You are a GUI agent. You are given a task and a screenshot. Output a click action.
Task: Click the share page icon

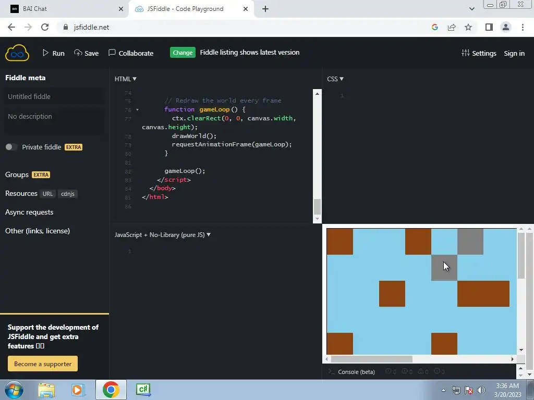click(452, 27)
